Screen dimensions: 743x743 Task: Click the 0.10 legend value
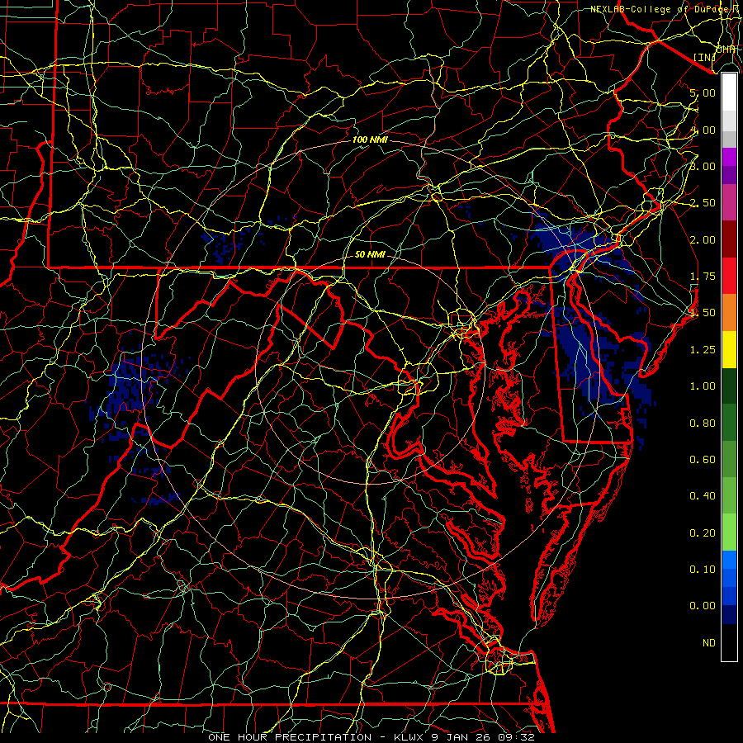tap(703, 570)
